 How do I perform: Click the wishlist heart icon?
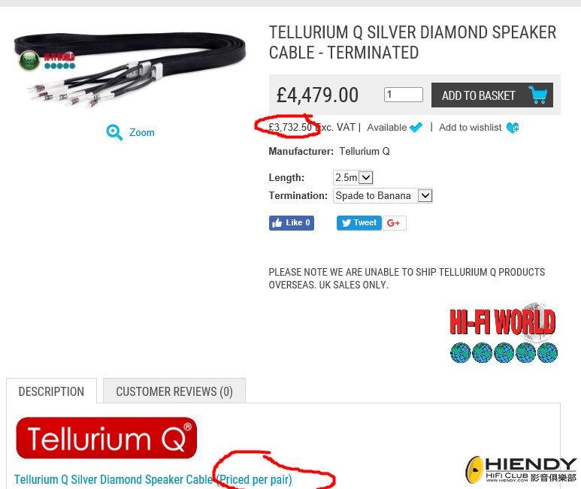pos(513,128)
